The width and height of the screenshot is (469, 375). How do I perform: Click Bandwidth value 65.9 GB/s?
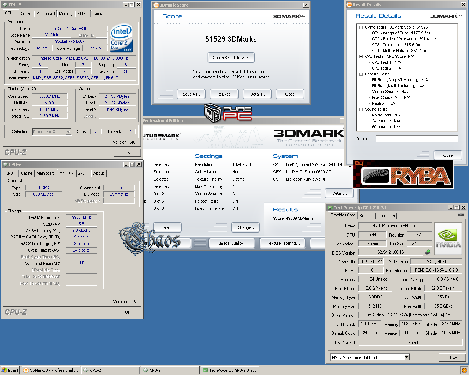443,306
